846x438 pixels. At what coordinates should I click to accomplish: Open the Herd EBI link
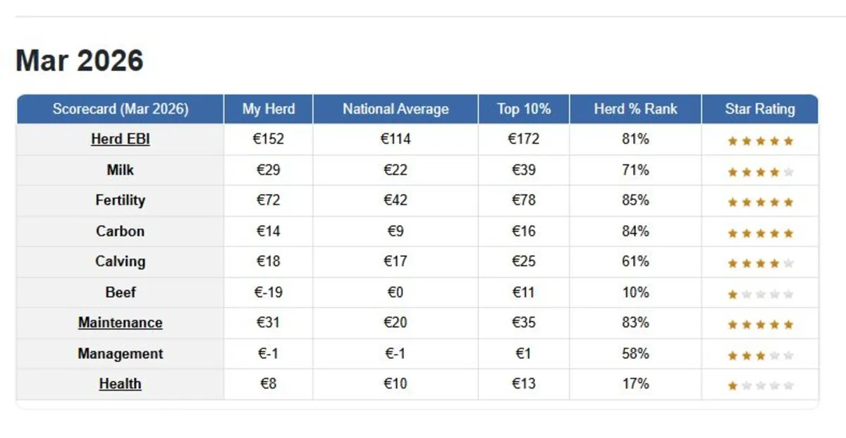point(121,140)
